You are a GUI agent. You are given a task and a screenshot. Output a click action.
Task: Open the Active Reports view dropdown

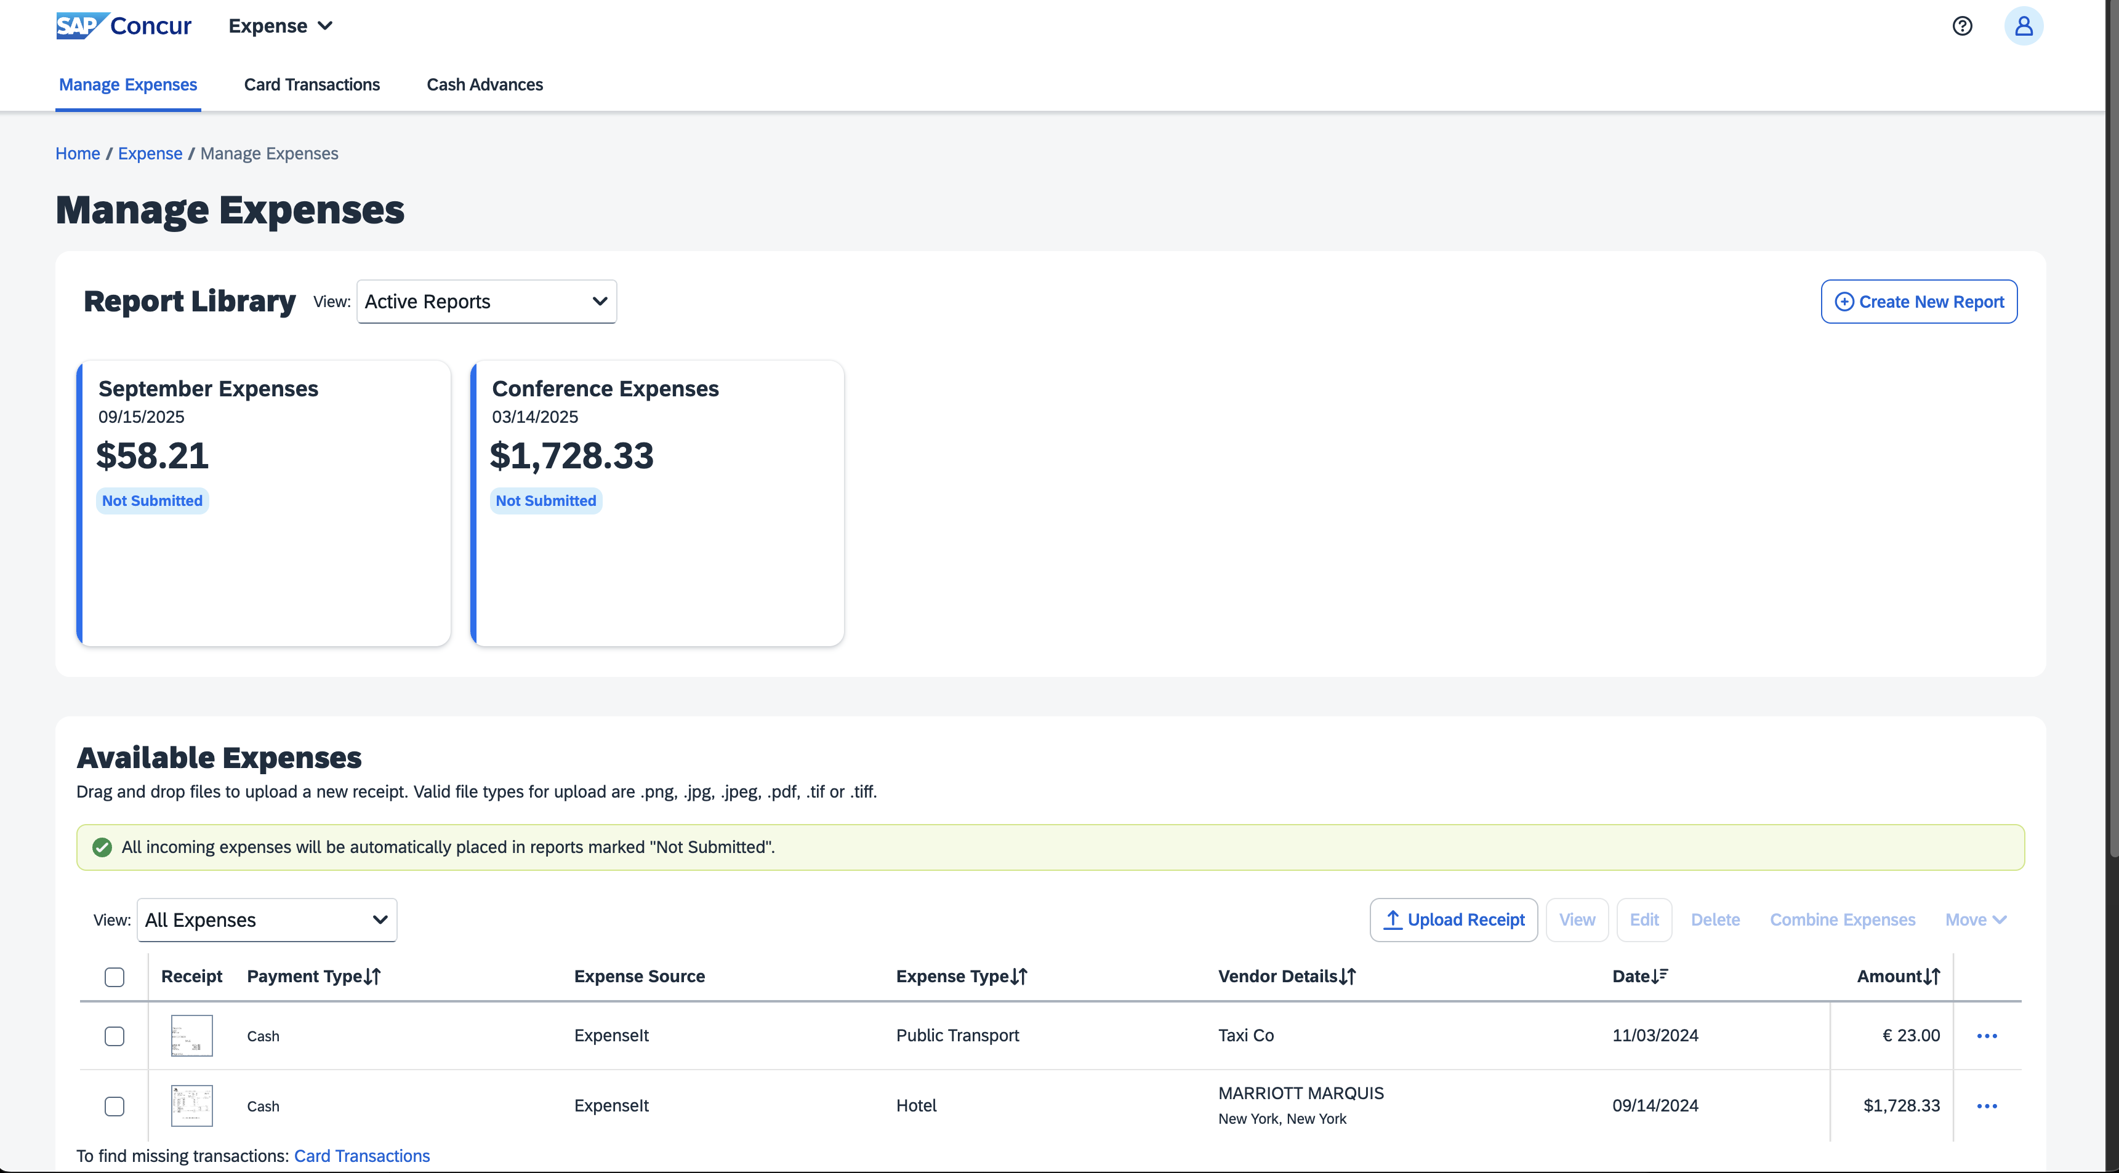pos(486,302)
